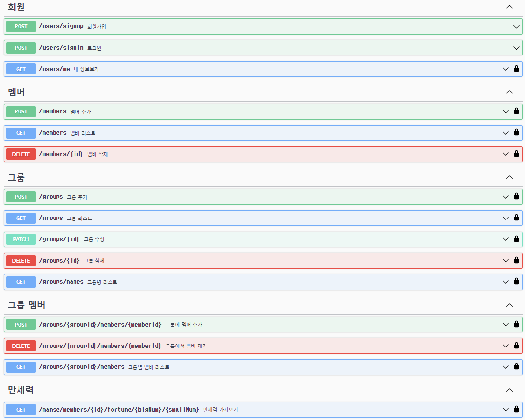Expand chevron on PATCH /groups/{id}
Viewport: 525px width, 420px height.
[x=506, y=239]
